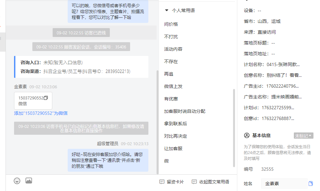Open the 未标记 dropdown
Viewport: 320px width, 191px height.
pyautogui.click(x=303, y=136)
